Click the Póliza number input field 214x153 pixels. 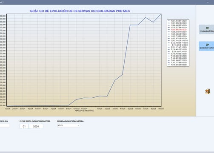[x=5, y=125]
